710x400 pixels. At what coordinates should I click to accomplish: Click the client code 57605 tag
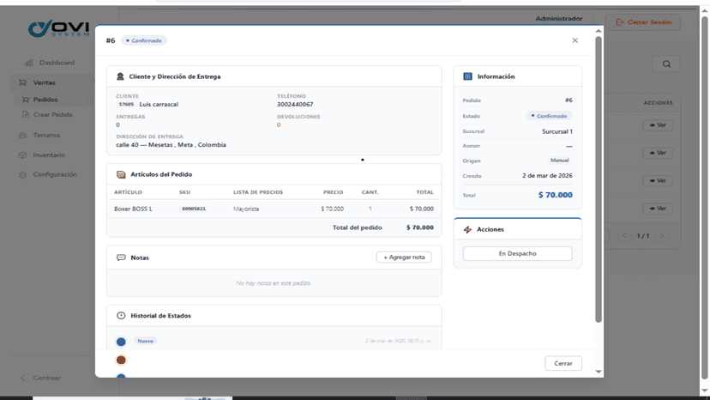[126, 105]
